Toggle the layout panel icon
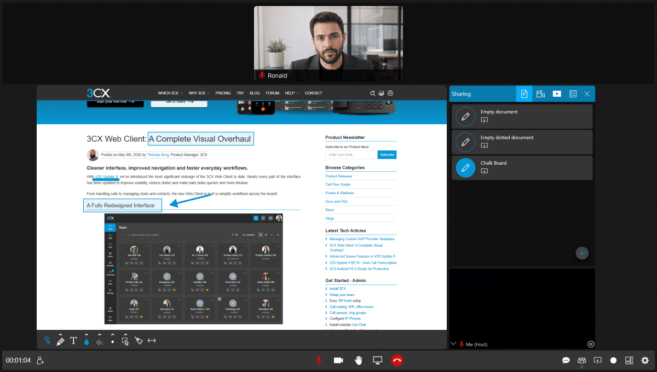 click(x=629, y=361)
